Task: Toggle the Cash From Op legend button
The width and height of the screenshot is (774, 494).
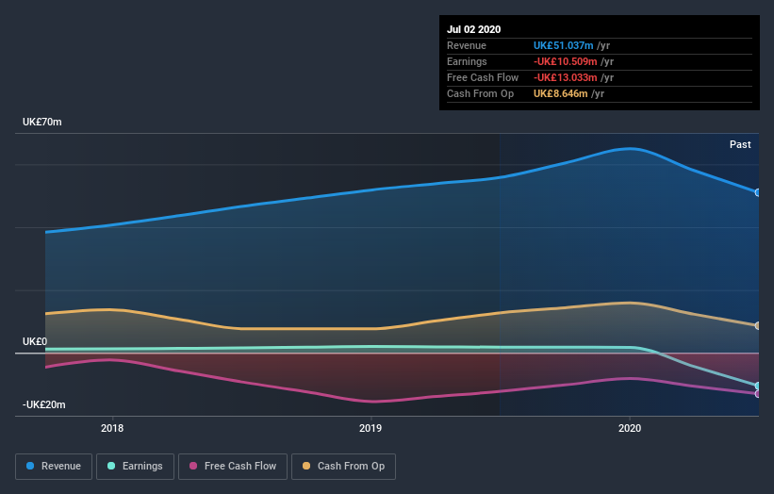Action: pos(343,467)
